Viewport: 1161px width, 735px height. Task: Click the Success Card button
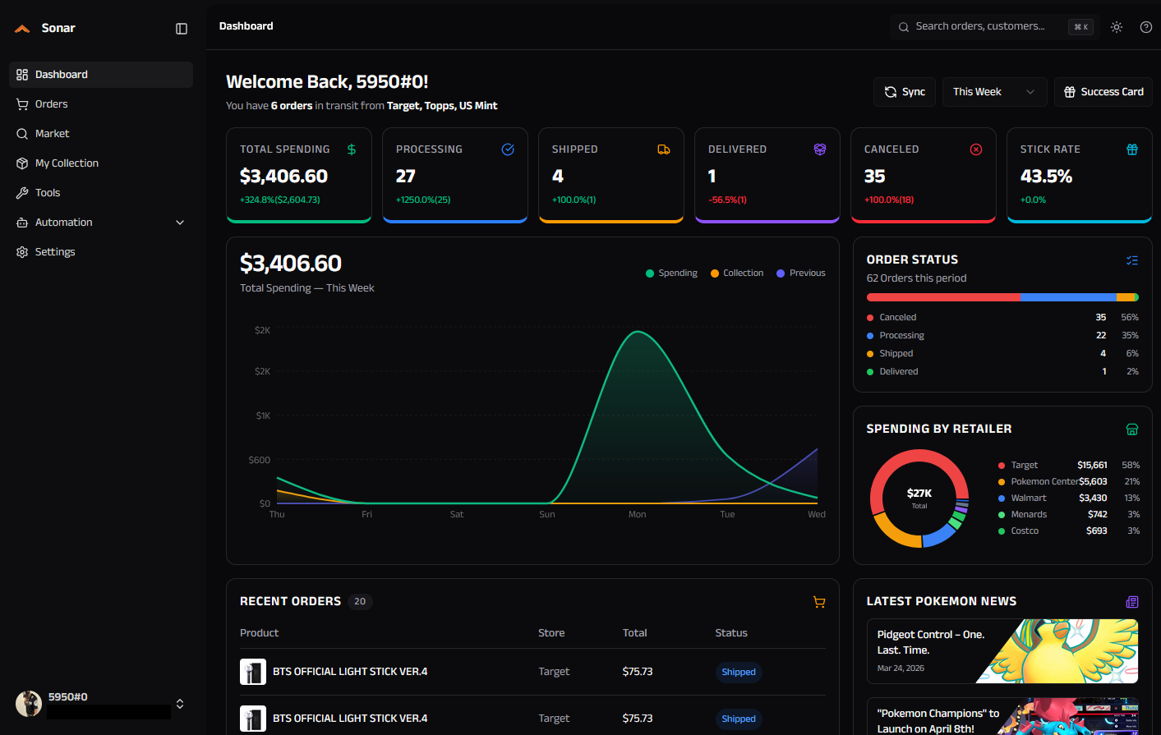(x=1103, y=92)
